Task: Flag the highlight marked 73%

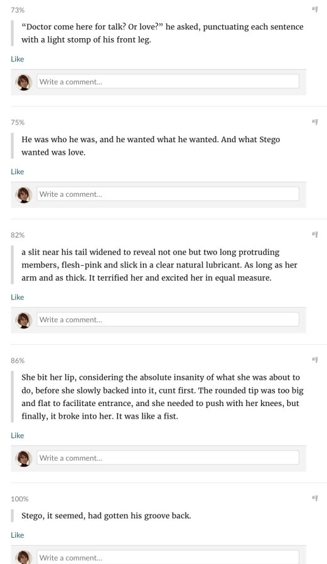Action: [x=314, y=9]
